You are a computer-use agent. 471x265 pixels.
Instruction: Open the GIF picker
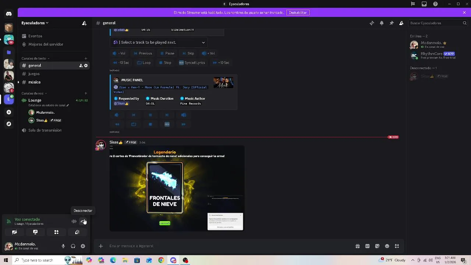(367, 246)
